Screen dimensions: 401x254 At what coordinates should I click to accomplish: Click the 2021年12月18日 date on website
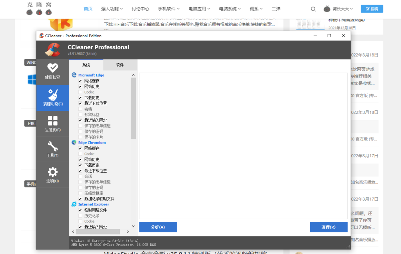[342, 28]
